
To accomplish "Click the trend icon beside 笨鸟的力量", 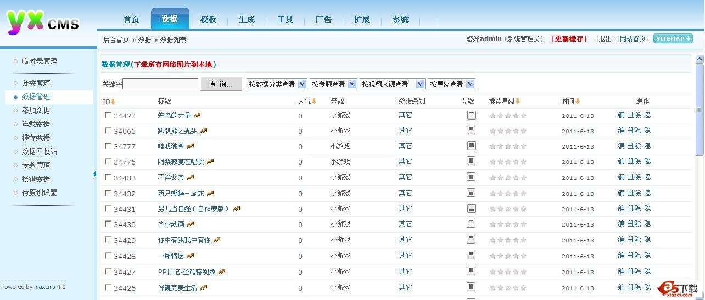I will pyautogui.click(x=197, y=116).
